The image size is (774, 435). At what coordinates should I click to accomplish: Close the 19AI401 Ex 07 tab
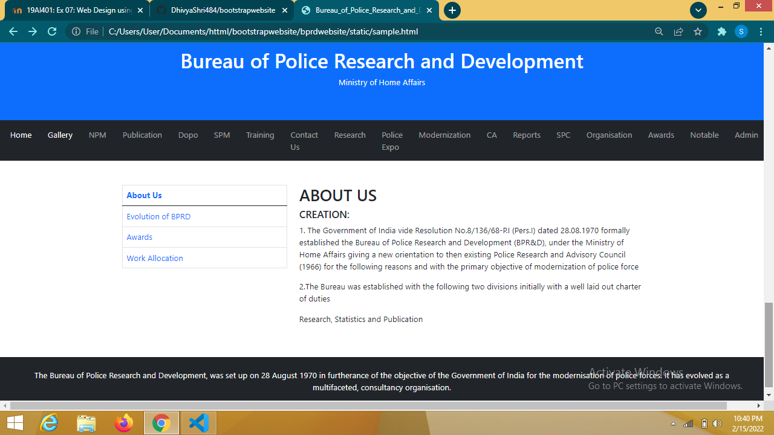tap(140, 10)
